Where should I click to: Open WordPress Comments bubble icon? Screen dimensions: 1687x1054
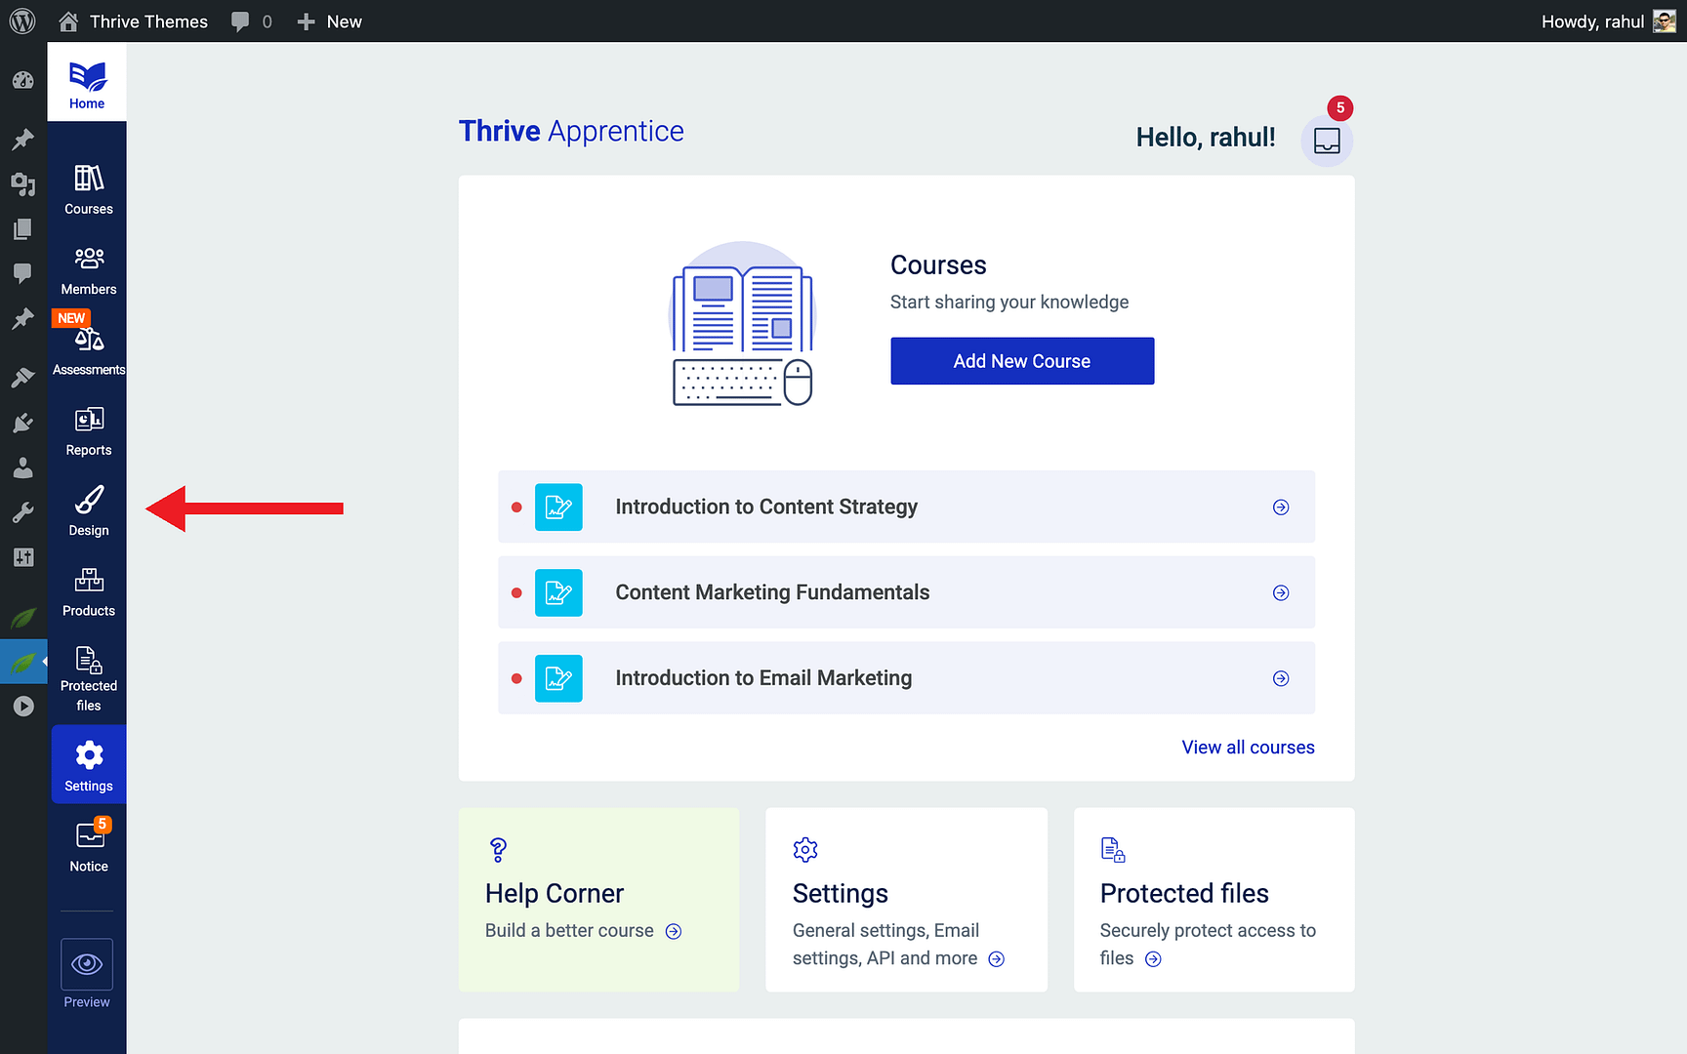(23, 273)
